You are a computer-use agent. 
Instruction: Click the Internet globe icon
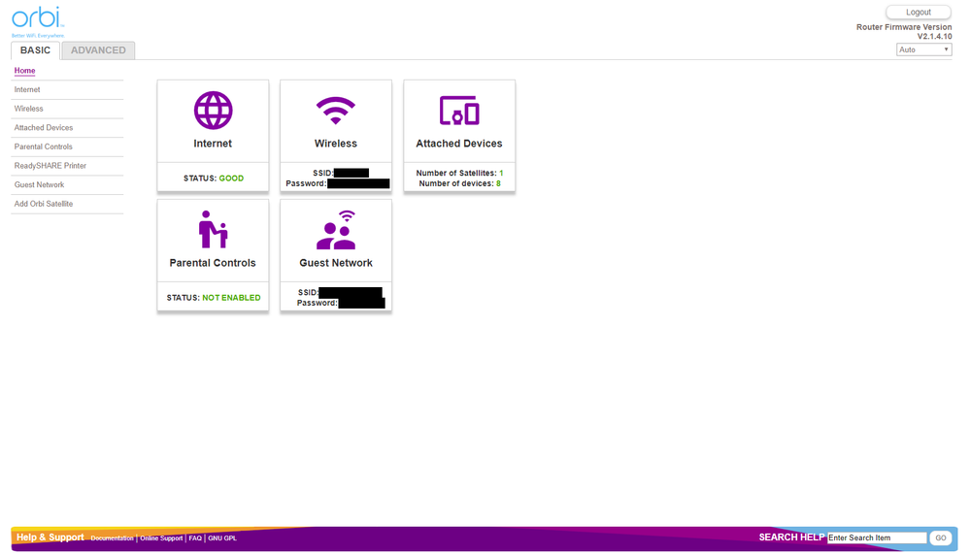[x=213, y=111]
